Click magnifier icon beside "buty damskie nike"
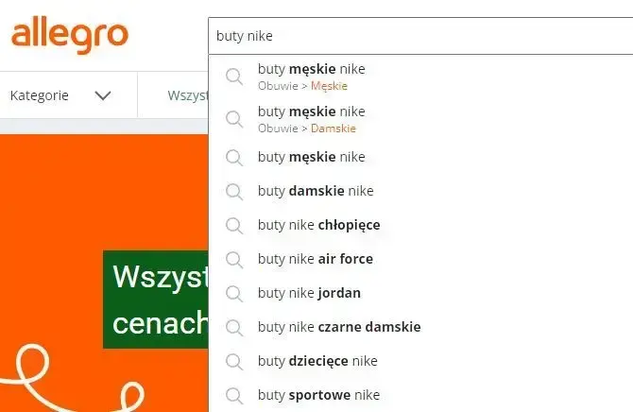633x412 pixels. [x=233, y=191]
